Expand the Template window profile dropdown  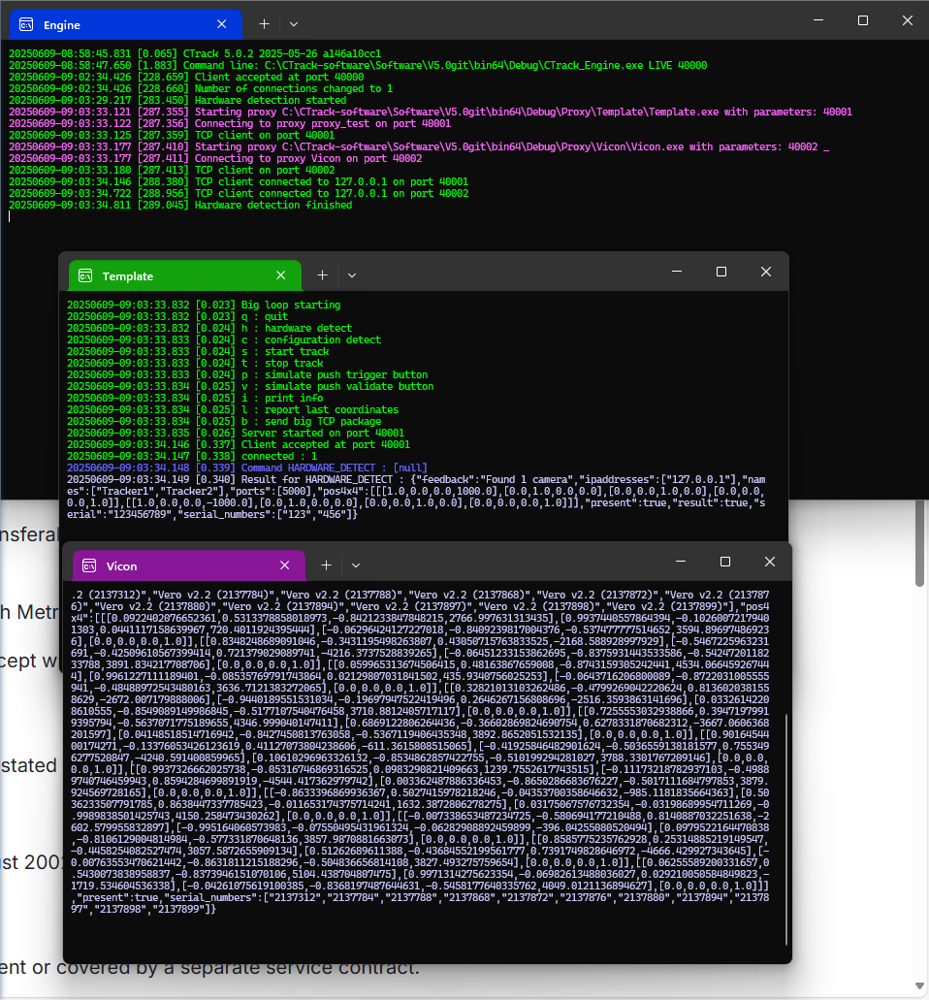(x=352, y=275)
